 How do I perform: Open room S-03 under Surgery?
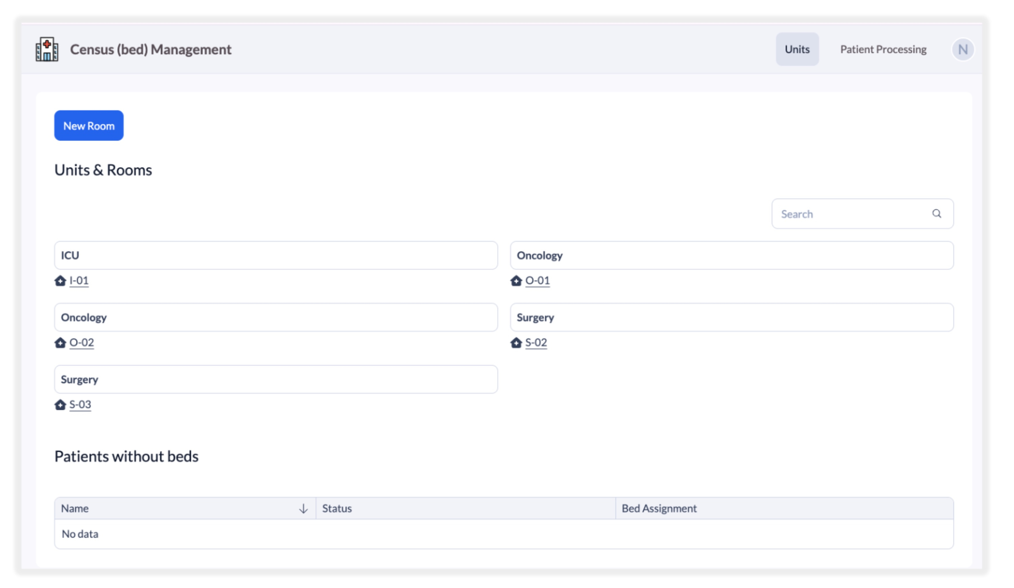tap(80, 405)
